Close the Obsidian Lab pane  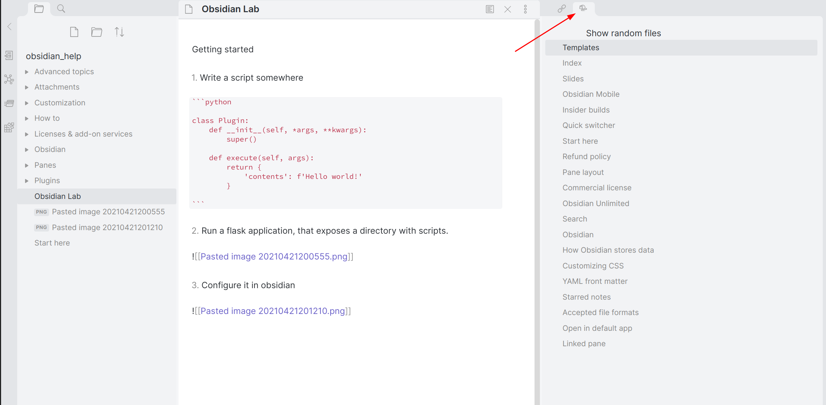coord(508,9)
